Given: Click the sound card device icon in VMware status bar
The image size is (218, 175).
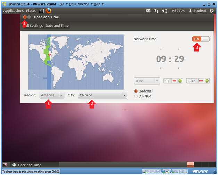Looking at the screenshot, I should pyautogui.click(x=171, y=172).
